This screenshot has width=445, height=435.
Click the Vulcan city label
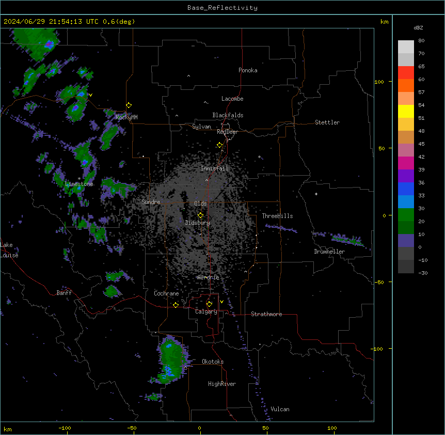point(280,409)
